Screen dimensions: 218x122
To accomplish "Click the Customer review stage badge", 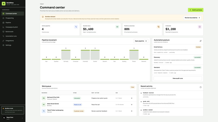I will point(79,111).
